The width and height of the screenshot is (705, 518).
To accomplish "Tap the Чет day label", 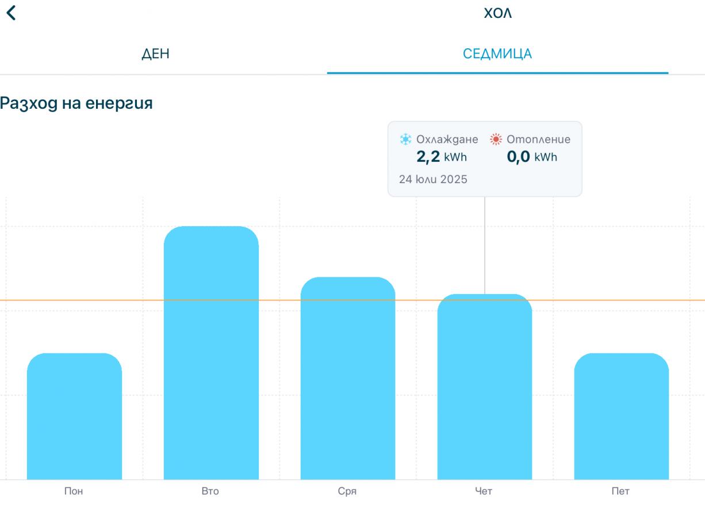I will (484, 492).
